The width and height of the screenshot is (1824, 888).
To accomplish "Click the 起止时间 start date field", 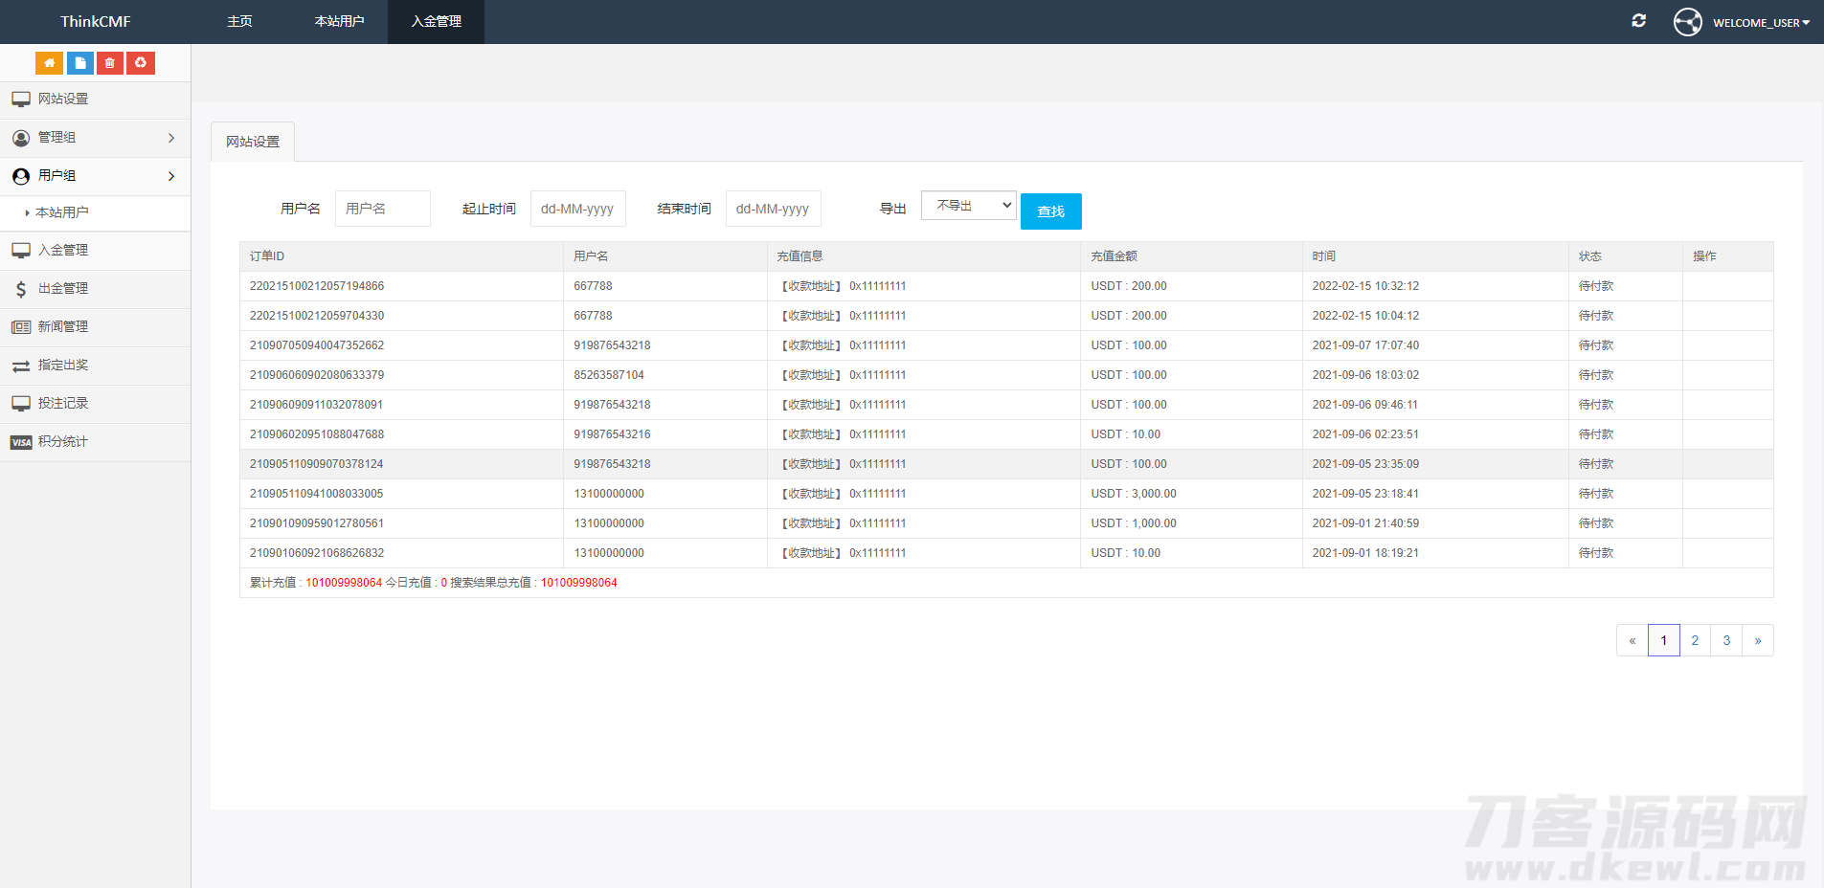I will click(577, 209).
